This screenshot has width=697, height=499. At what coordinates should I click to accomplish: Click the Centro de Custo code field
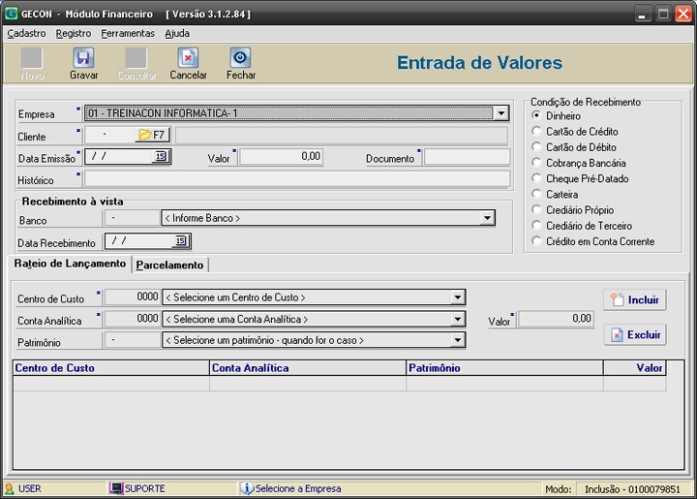[x=132, y=297]
